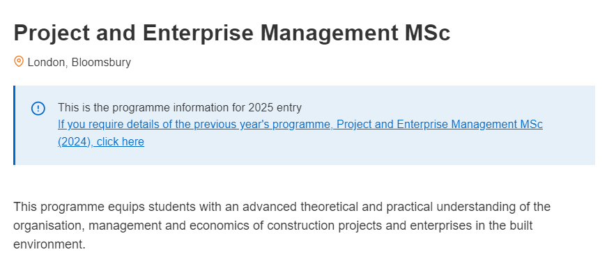Click the word "MSc" in the page title
The height and width of the screenshot is (268, 607).
pos(427,33)
